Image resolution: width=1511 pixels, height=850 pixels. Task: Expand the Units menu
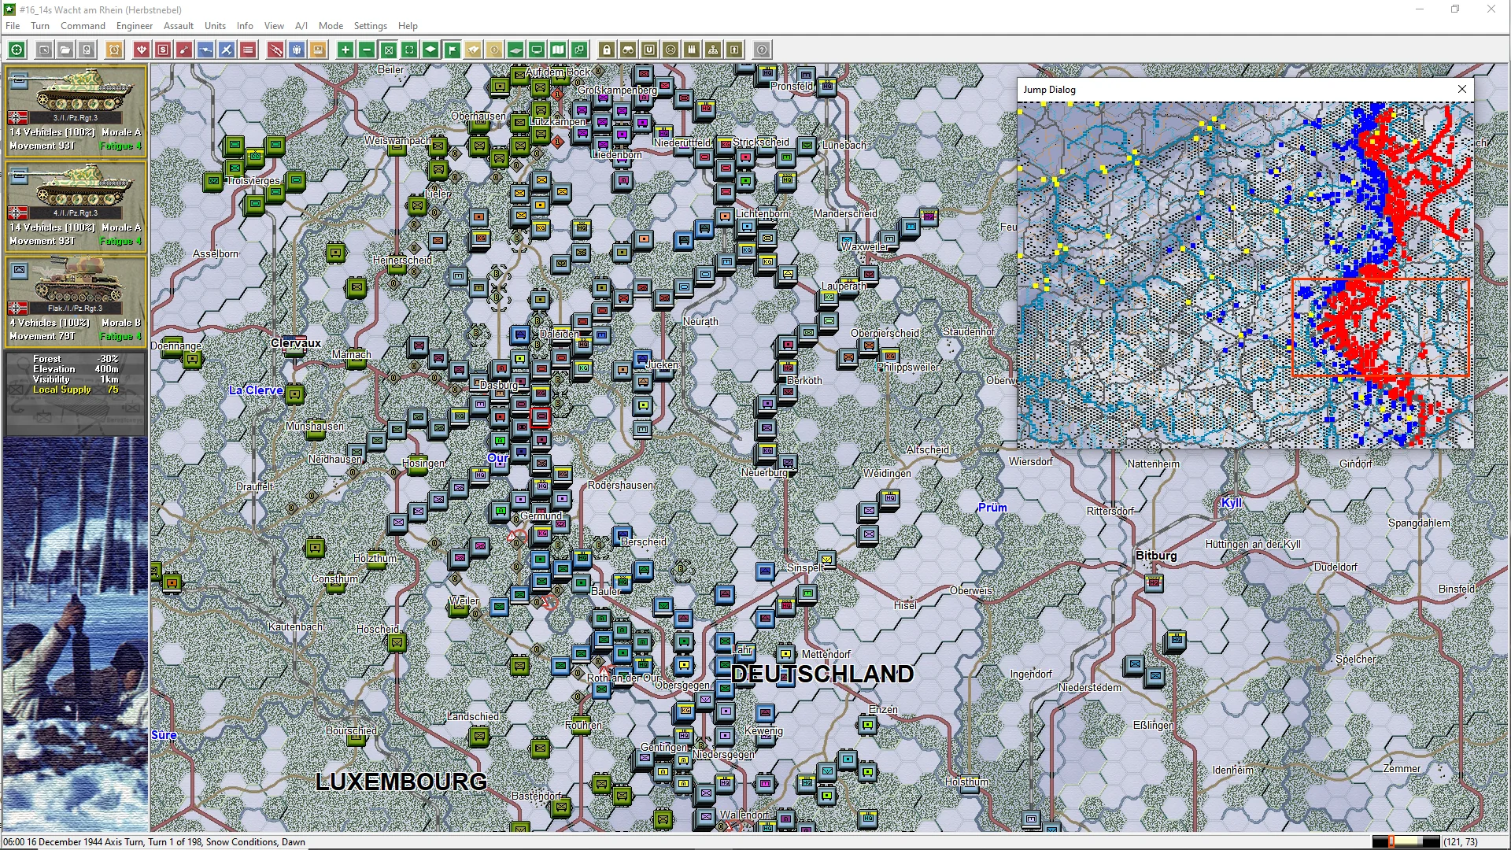coord(215,26)
